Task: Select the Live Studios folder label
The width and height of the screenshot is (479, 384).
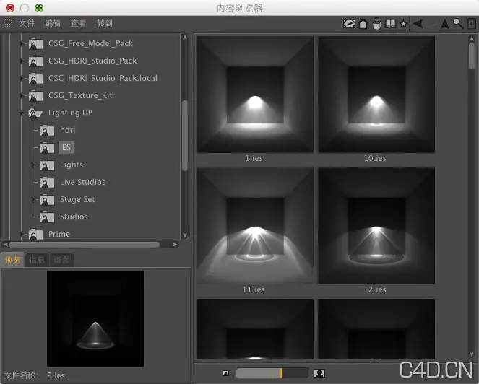Action: tap(83, 182)
